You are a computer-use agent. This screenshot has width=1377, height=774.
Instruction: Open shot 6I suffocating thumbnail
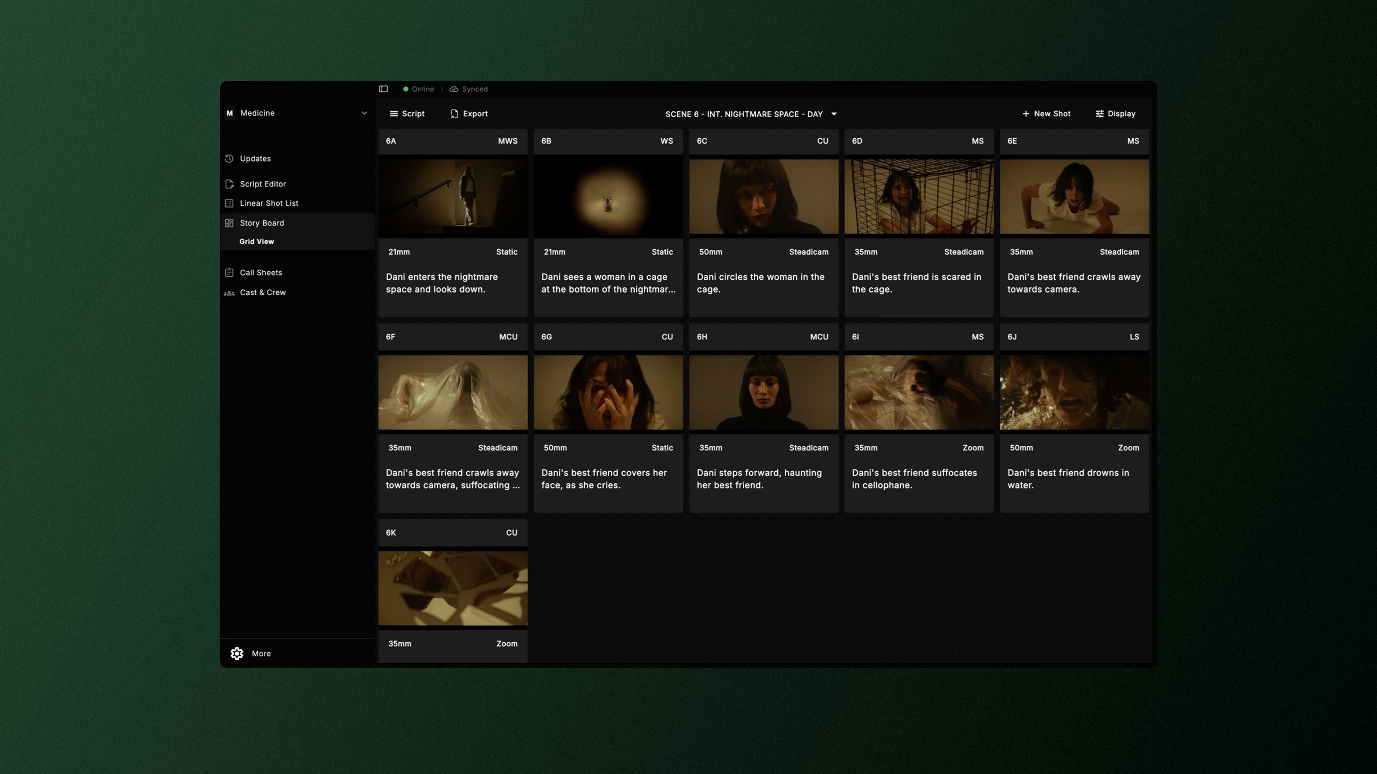[919, 393]
